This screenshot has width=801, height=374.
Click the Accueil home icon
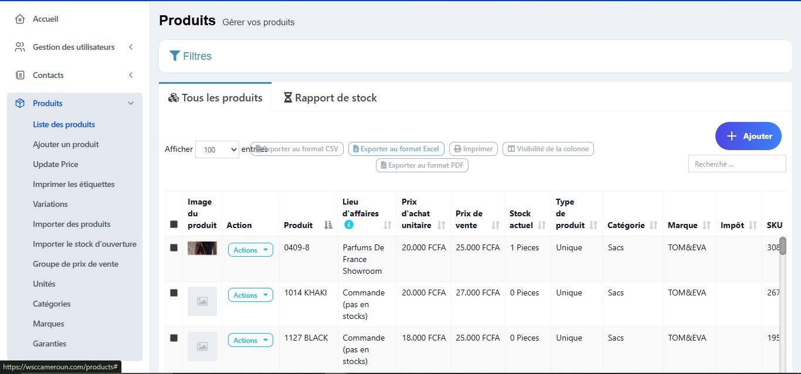(x=20, y=19)
